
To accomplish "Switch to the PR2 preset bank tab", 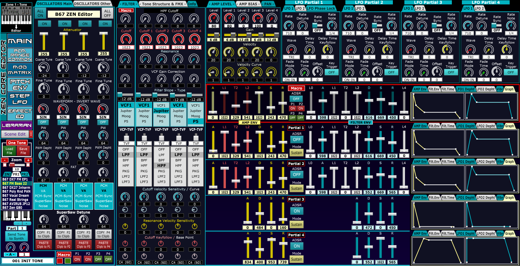I will click(24, 174).
